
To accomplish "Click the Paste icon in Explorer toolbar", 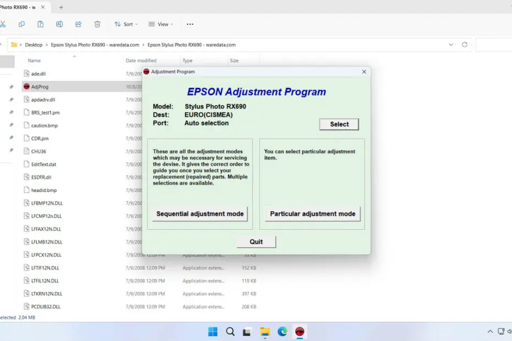I will 41,24.
